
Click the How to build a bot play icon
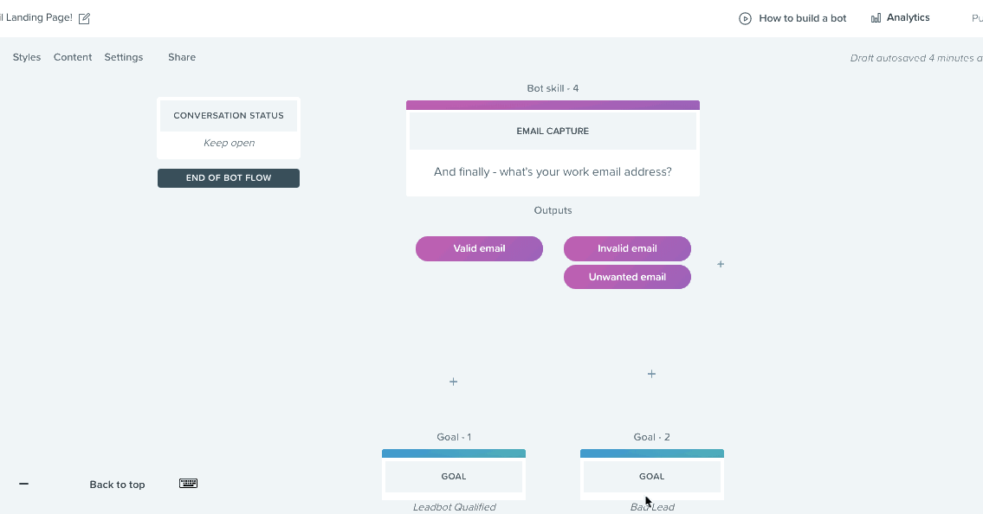point(745,18)
